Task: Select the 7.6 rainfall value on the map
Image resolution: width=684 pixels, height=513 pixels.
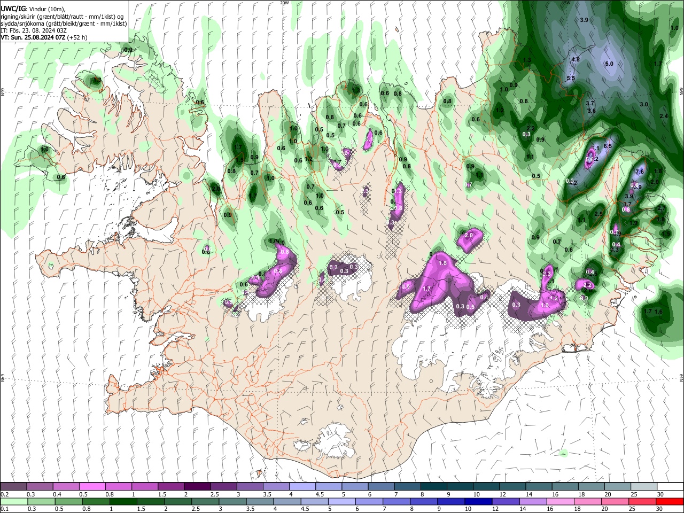Action: [640, 172]
